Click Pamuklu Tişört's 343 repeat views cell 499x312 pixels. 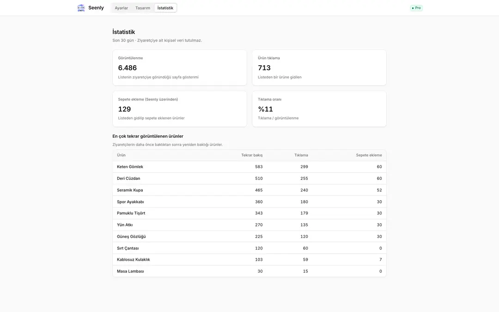pyautogui.click(x=259, y=213)
